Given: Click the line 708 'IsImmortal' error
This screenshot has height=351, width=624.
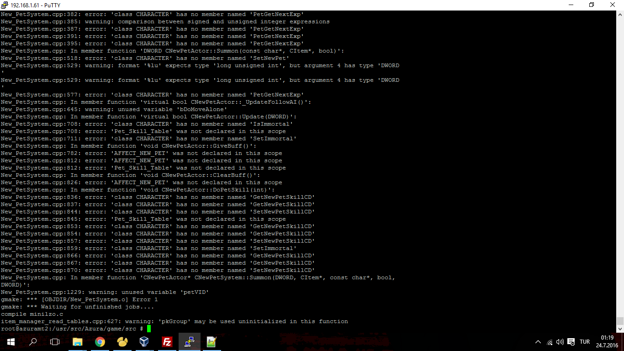Looking at the screenshot, I should 147,124.
